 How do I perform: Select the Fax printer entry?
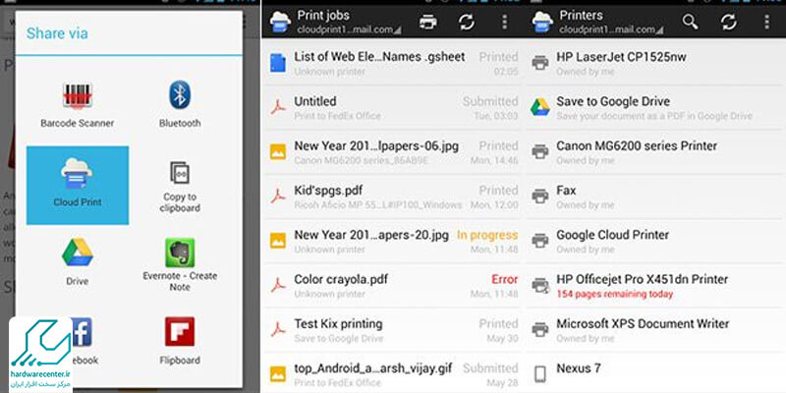[x=655, y=196]
